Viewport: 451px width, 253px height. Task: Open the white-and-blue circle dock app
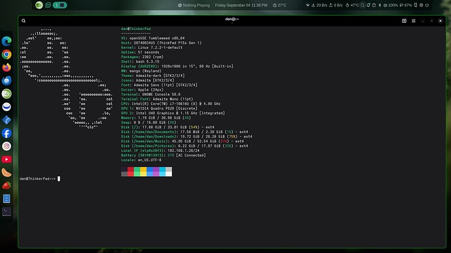tap(7, 107)
